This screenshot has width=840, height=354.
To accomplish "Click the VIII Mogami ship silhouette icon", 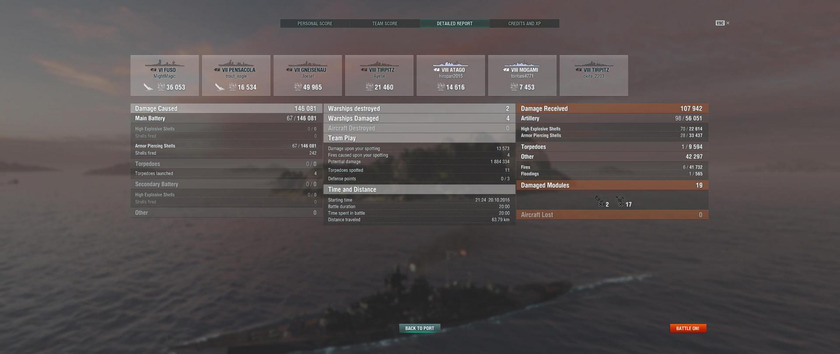I will click(x=522, y=64).
